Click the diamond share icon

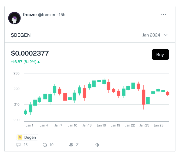pyautogui.click(x=97, y=145)
